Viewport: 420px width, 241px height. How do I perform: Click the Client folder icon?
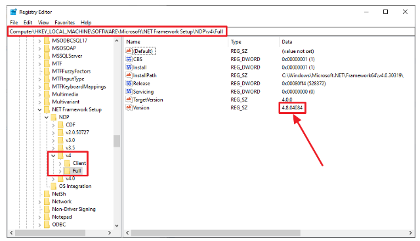point(67,163)
